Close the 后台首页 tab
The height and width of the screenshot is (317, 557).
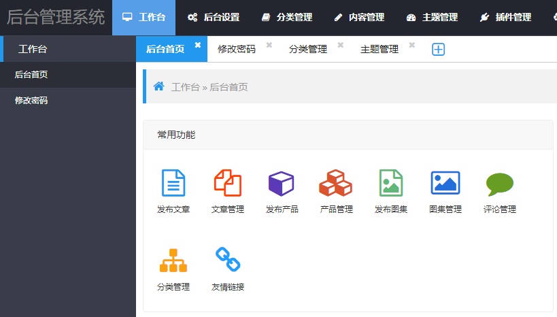pyautogui.click(x=198, y=45)
